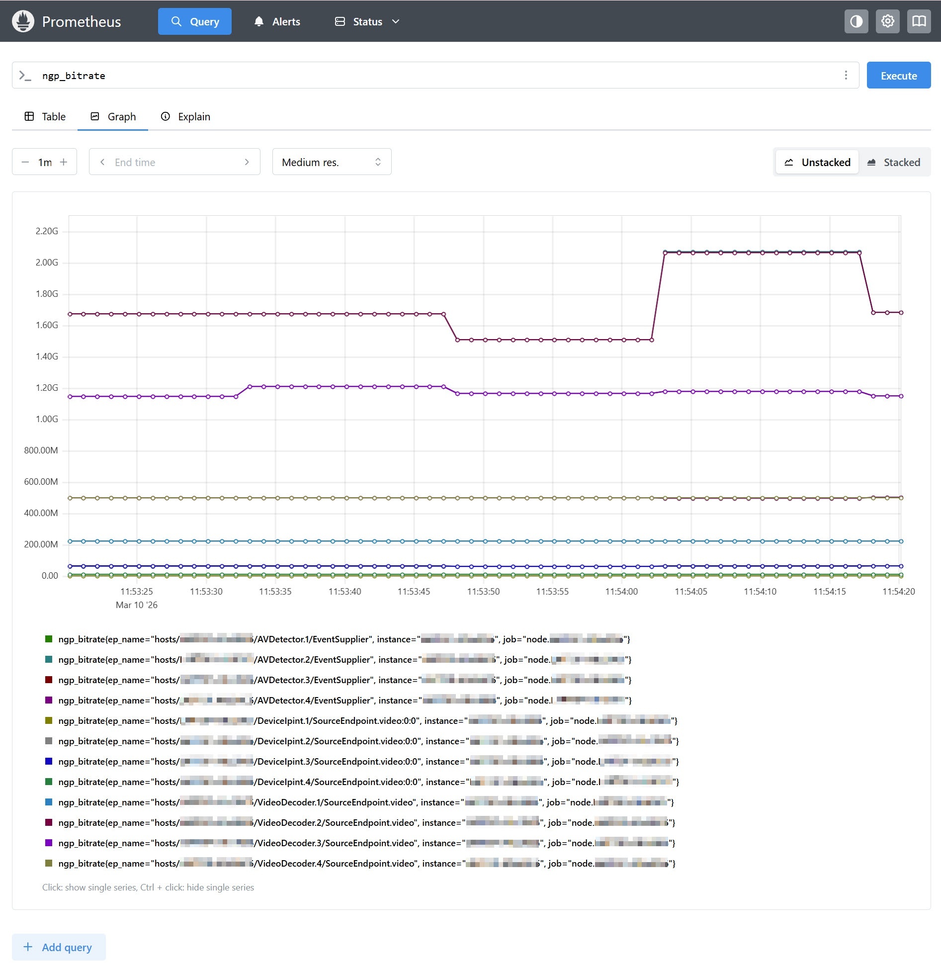Add another query panel

point(59,947)
